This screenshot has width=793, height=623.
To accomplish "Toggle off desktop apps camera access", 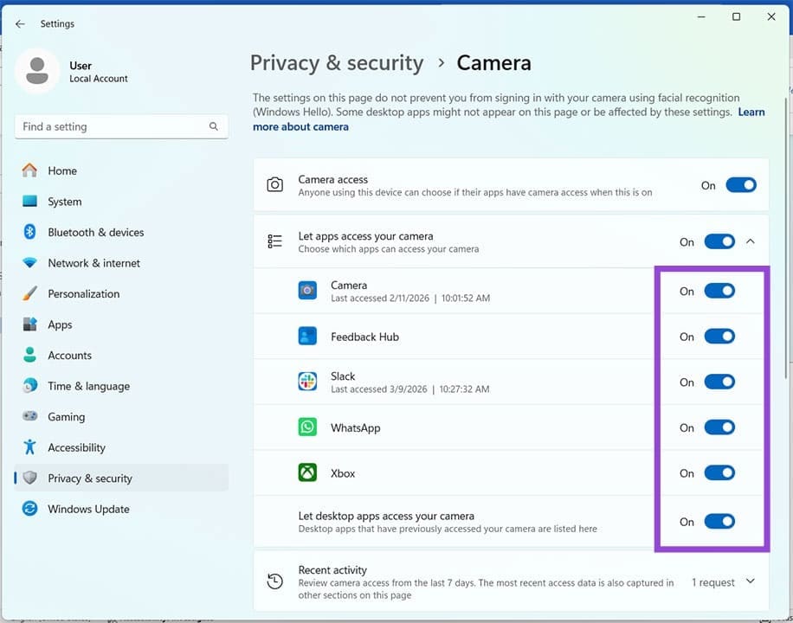I will pyautogui.click(x=719, y=521).
